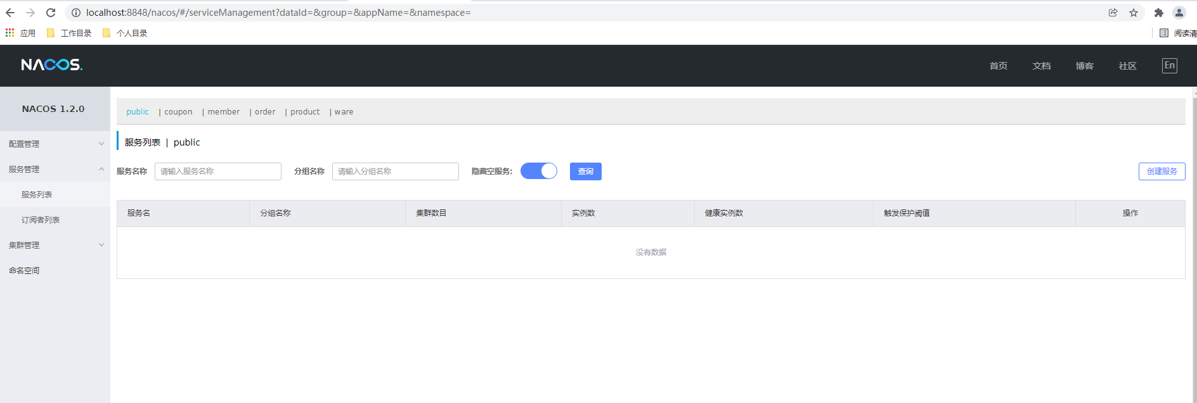Expand the 集群管理 menu
1197x403 pixels.
point(55,245)
